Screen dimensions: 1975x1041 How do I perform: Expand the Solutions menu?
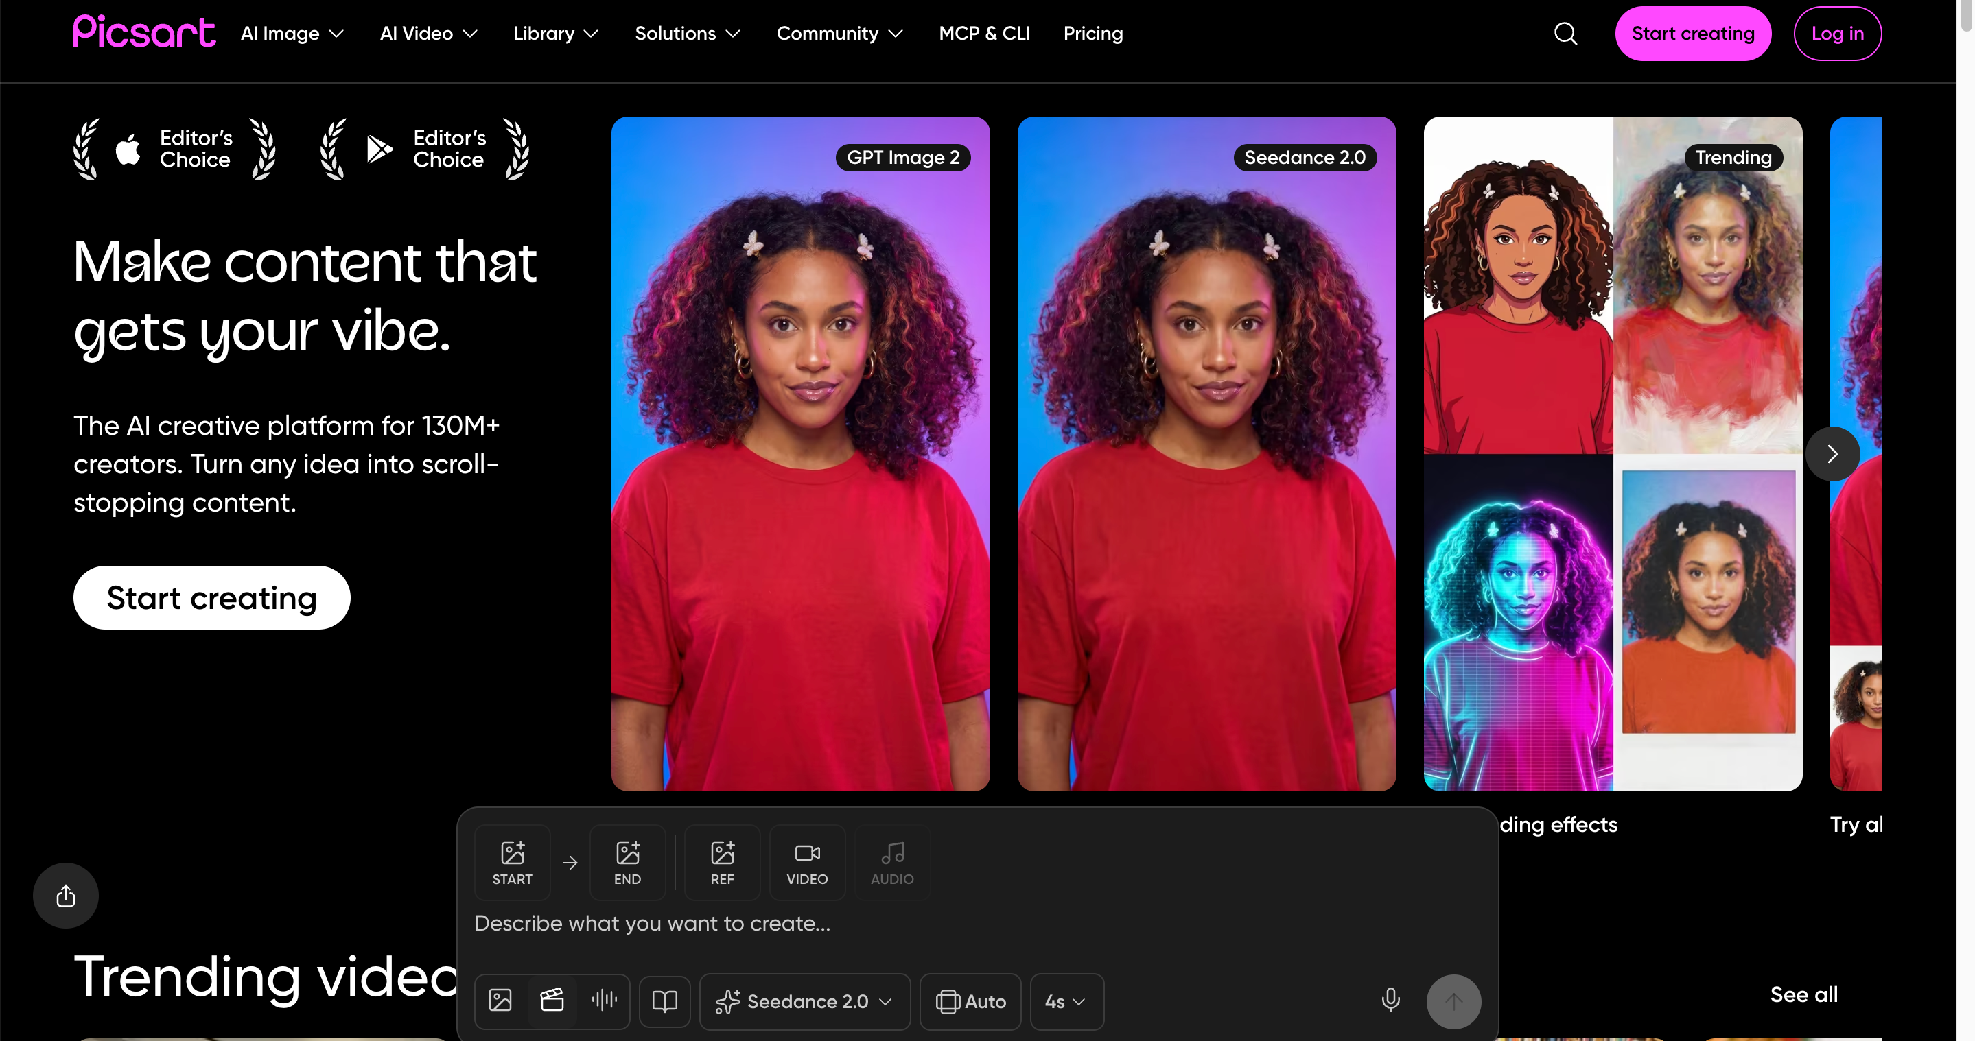688,34
